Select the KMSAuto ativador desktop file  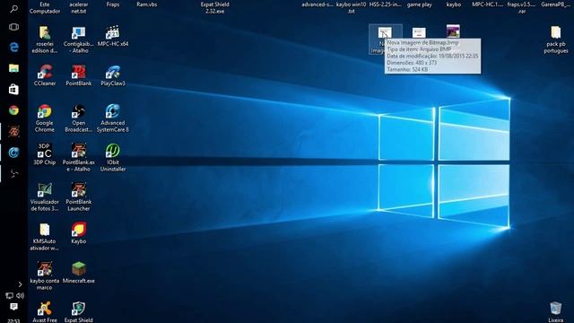point(45,237)
